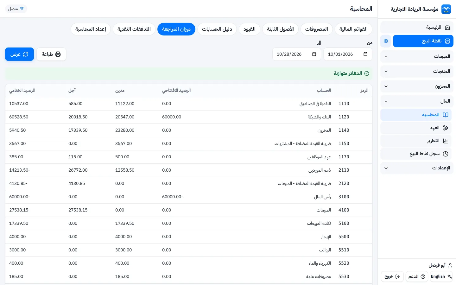Switch language with the English button
456x285 pixels.
point(441,276)
